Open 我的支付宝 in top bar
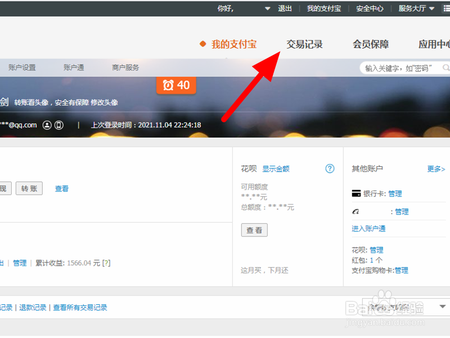The image size is (450, 338). click(324, 8)
